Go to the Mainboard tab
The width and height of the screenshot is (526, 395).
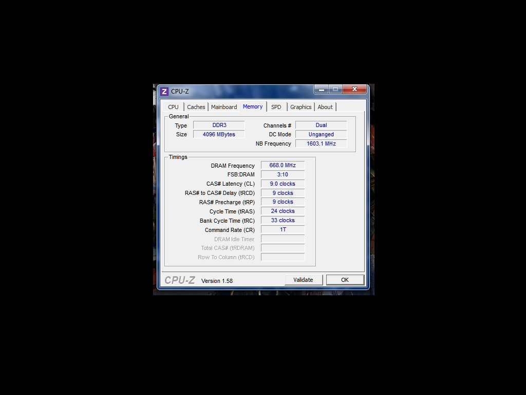pos(224,107)
